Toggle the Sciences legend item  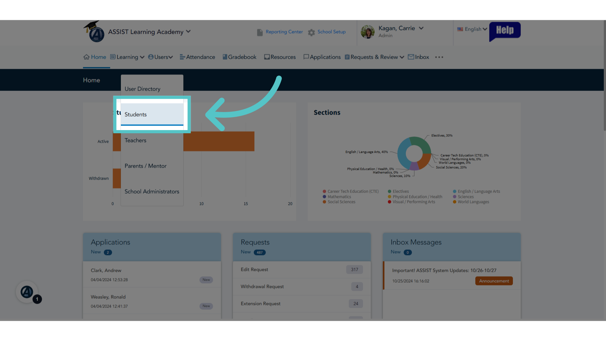click(x=463, y=197)
